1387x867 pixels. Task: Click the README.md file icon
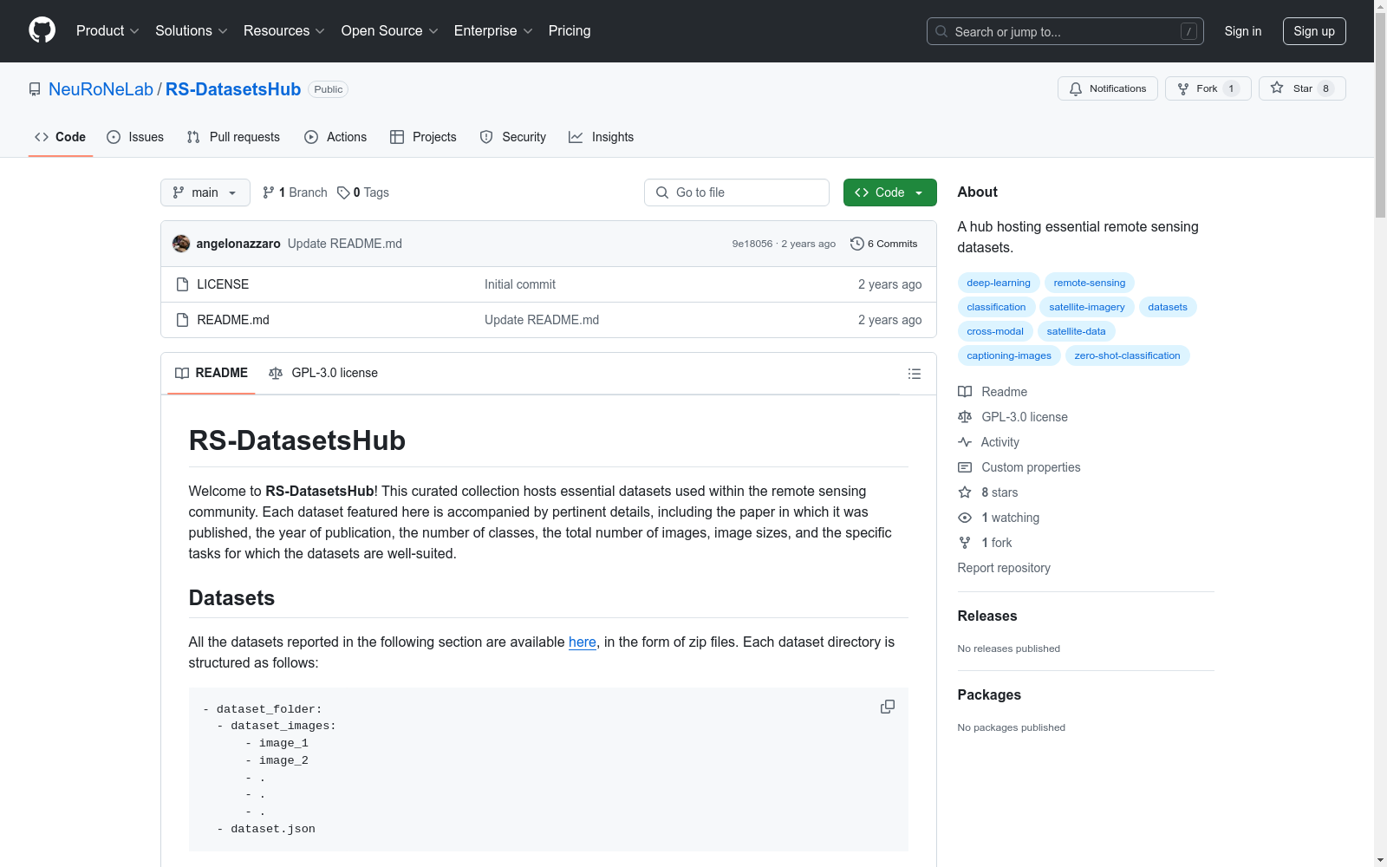pos(182,320)
